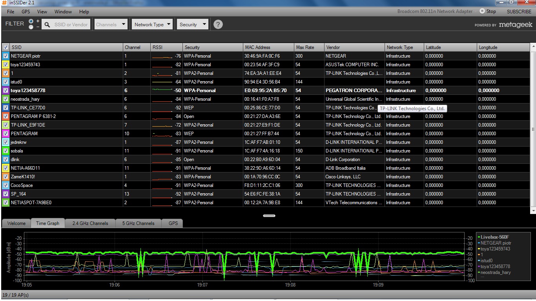Screen dimensions: 536x301
Task: Click the filter help question mark icon
Action: coord(218,24)
